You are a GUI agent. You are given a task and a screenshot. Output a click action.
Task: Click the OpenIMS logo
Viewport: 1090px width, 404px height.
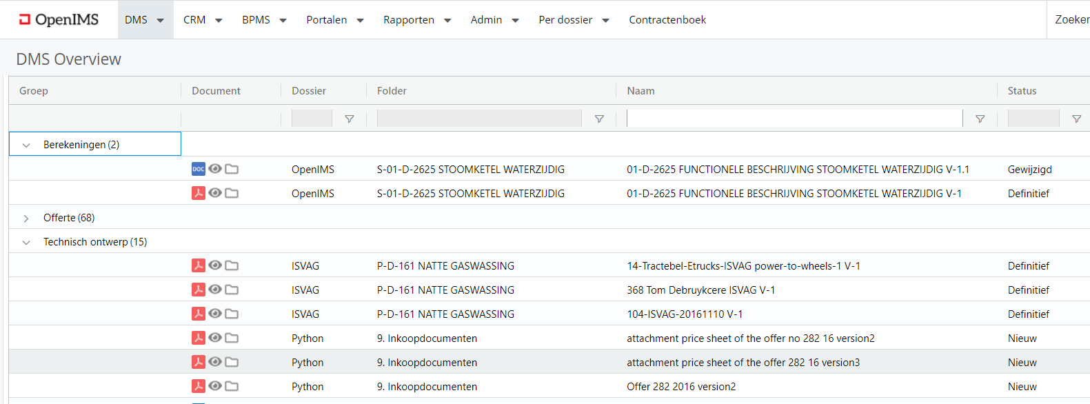(x=59, y=20)
